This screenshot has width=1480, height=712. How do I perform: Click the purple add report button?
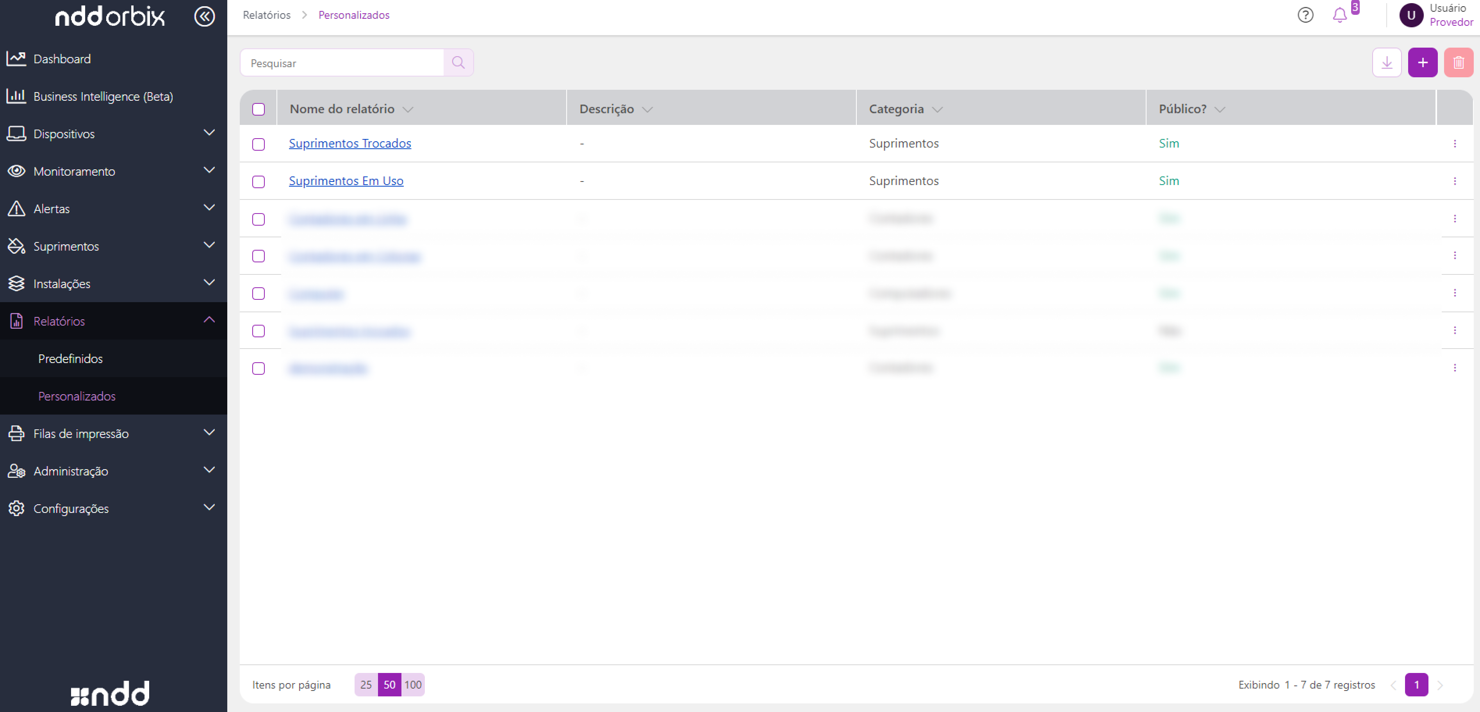[1423, 62]
